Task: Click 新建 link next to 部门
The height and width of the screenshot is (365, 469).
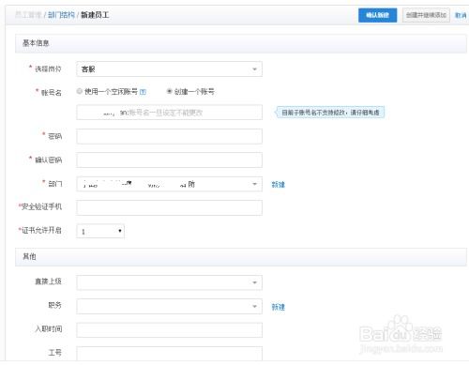Action: (x=279, y=185)
